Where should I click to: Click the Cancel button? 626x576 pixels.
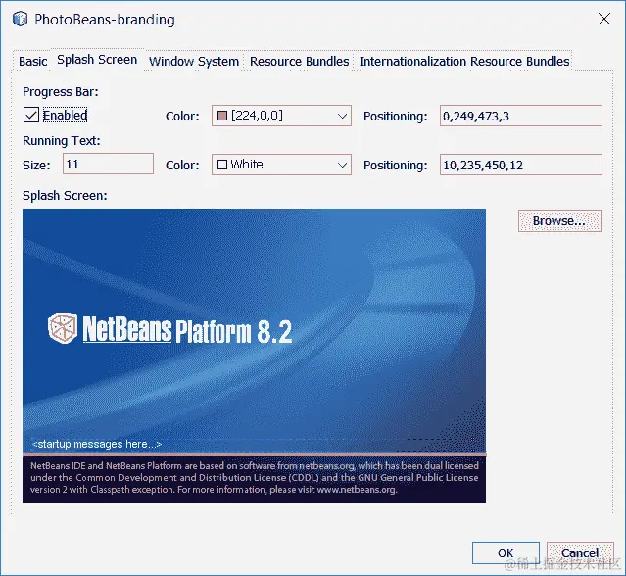[580, 552]
